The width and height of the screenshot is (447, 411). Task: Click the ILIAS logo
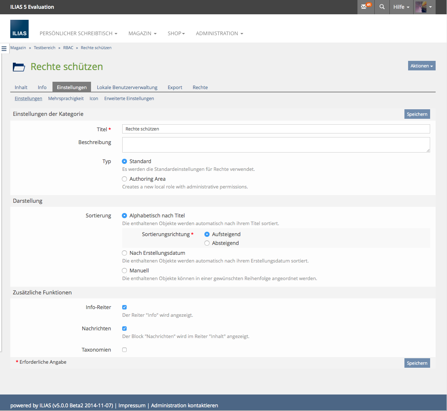tap(19, 29)
